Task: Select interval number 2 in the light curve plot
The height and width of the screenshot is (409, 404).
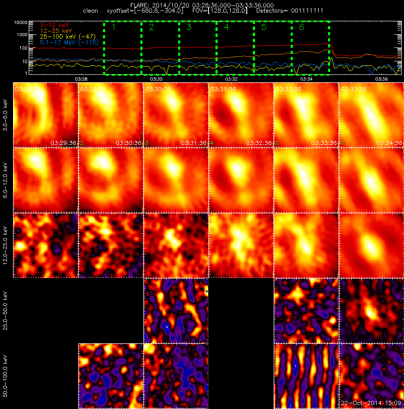Action: (x=160, y=48)
